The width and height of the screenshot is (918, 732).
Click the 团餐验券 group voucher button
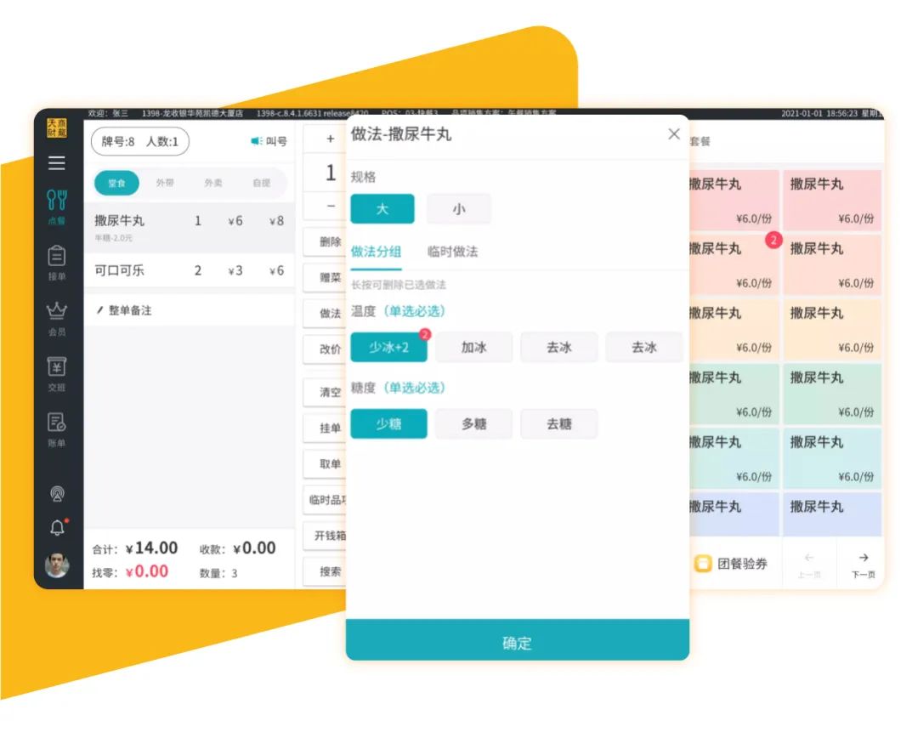731,564
